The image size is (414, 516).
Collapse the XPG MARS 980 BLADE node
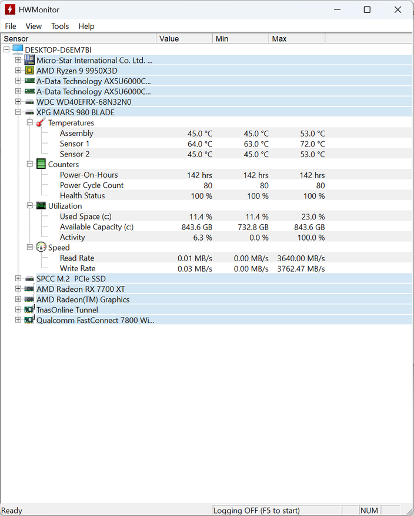pos(18,112)
